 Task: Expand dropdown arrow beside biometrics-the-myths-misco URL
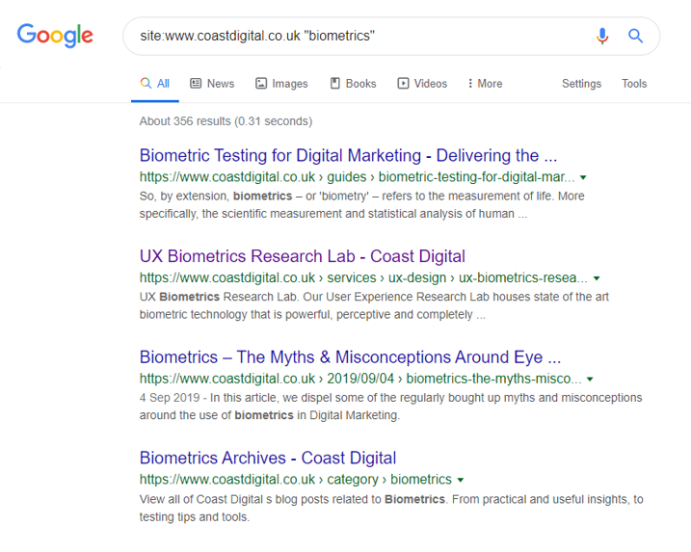click(590, 379)
